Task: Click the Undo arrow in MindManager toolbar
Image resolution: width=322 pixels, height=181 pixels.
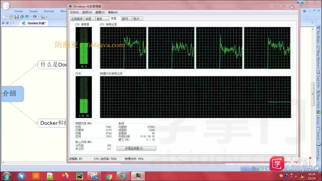Action: (x=27, y=17)
